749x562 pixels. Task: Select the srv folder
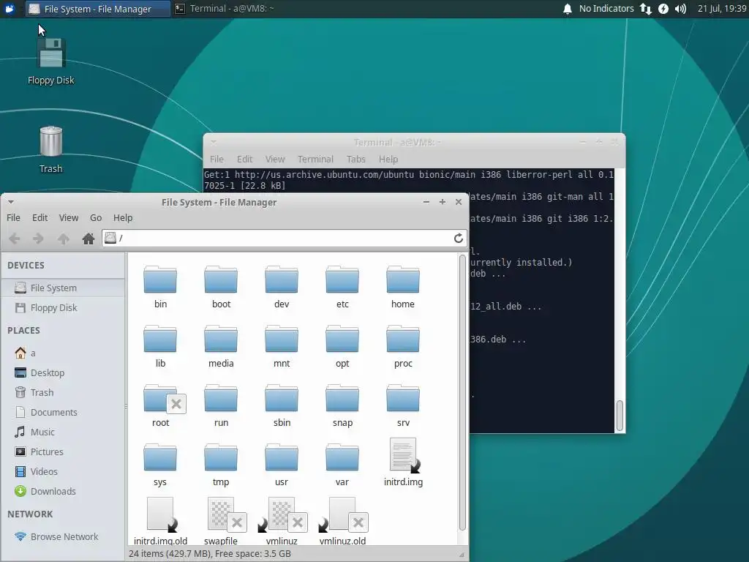(x=403, y=405)
